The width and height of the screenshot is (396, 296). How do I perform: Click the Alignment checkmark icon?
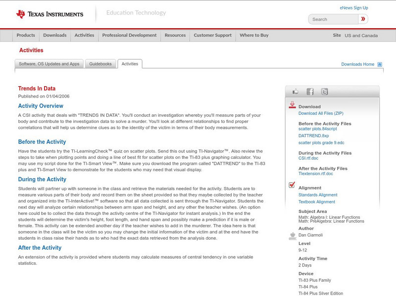(x=292, y=185)
